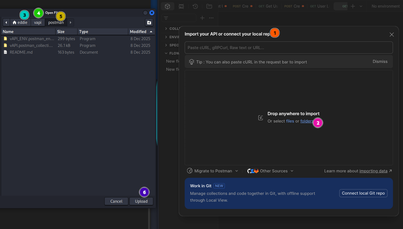
Task: Open the importing data help link
Action: click(373, 171)
